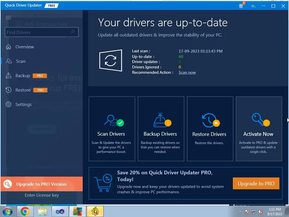Click the muted volume tray icon
289x217 pixels.
pos(260,212)
